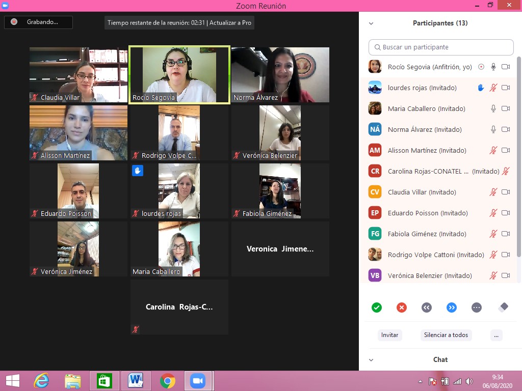This screenshot has height=391, width=522.
Task: Click Verónica Belenzier VB avatar
Action: click(375, 275)
